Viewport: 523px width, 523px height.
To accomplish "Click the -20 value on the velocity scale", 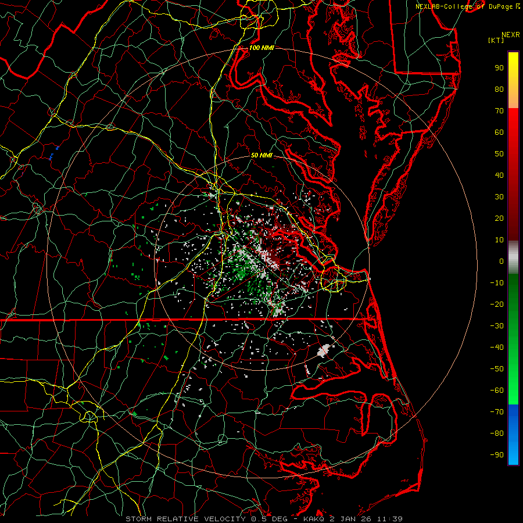I will pyautogui.click(x=497, y=305).
